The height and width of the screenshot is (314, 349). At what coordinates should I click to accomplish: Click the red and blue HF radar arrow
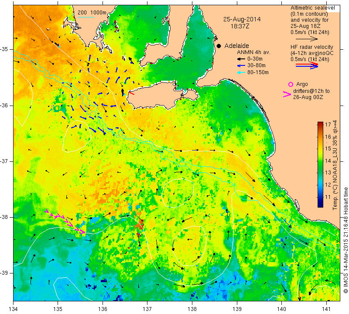pyautogui.click(x=307, y=65)
